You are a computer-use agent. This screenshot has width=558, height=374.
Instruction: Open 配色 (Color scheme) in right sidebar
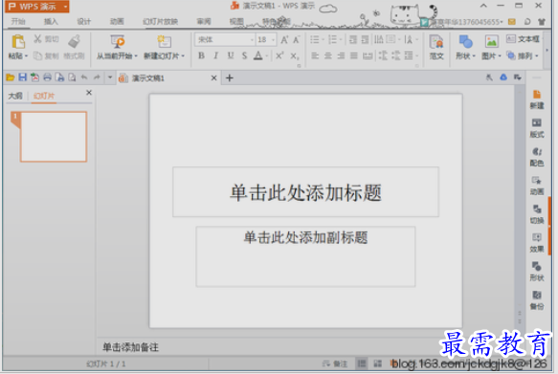point(537,157)
